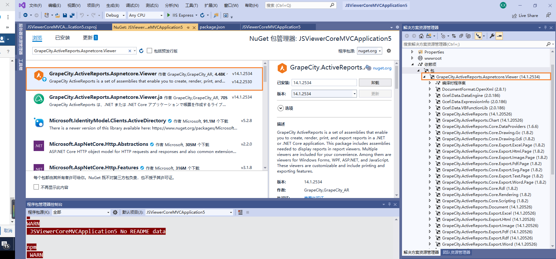
Task: Open the 调试(D) menu
Action: (x=132, y=6)
